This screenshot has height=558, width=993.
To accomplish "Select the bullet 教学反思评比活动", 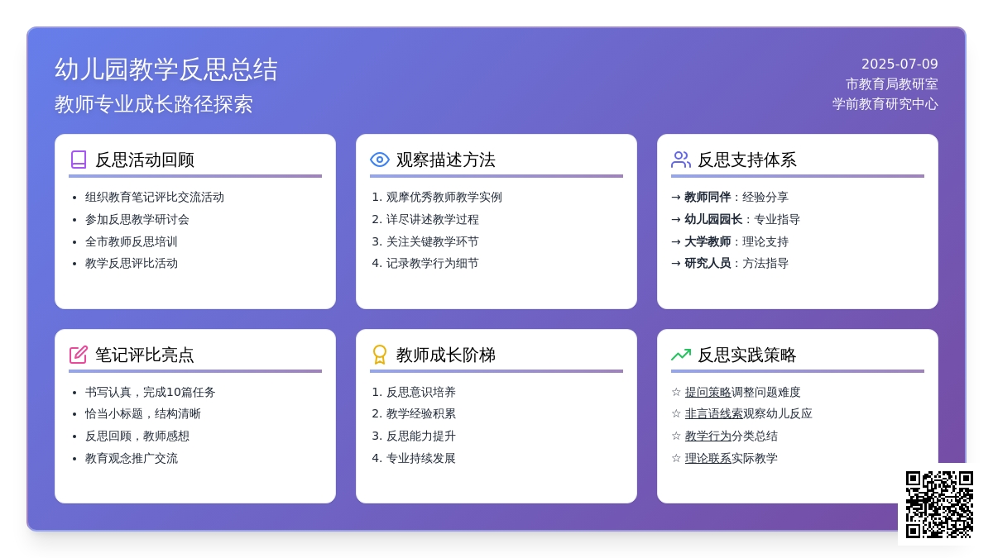I will click(x=132, y=263).
